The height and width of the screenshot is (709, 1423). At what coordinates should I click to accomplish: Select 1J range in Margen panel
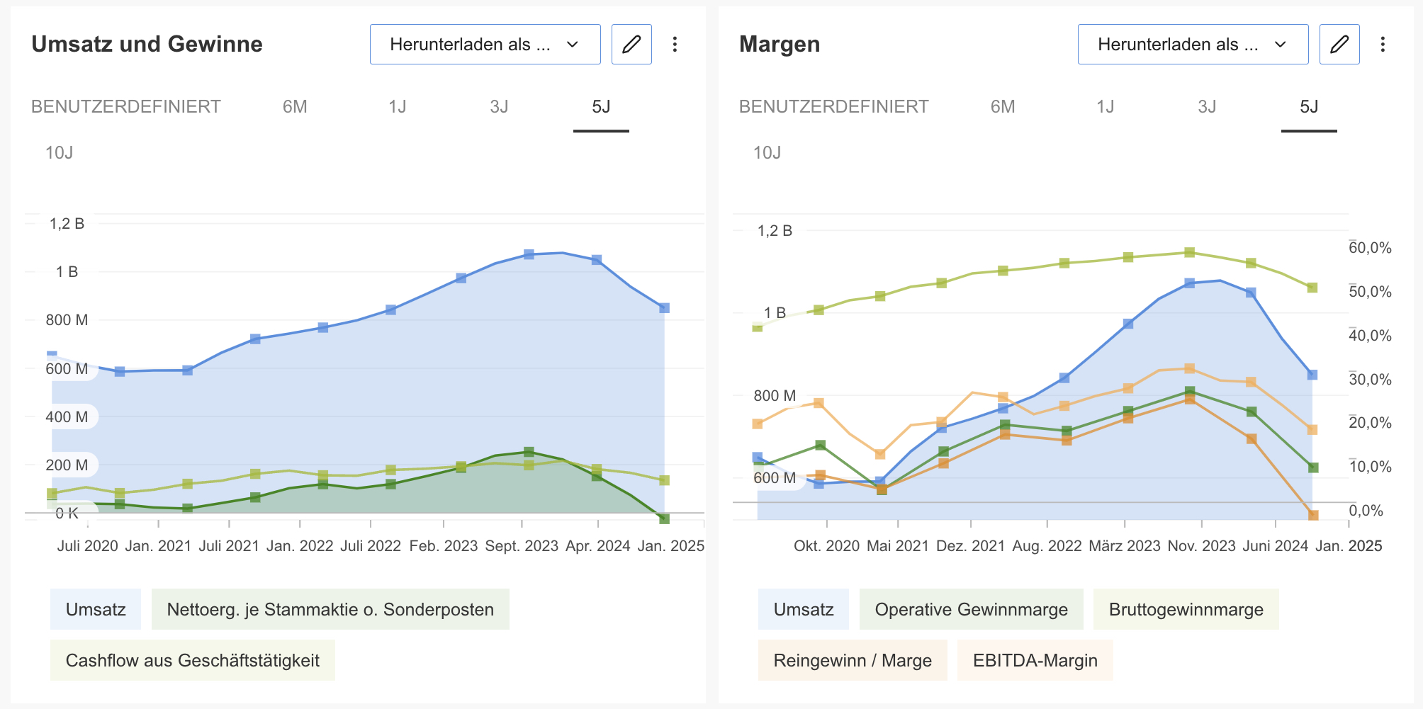(1106, 106)
